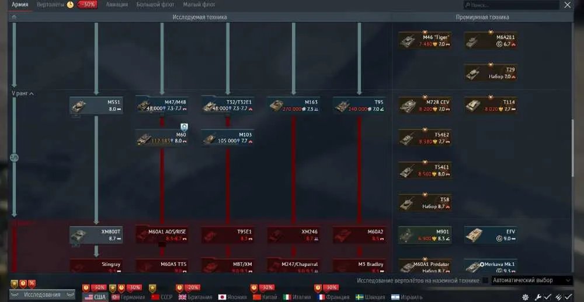Select the США nation tab
The image size is (584, 302).
[x=95, y=297]
